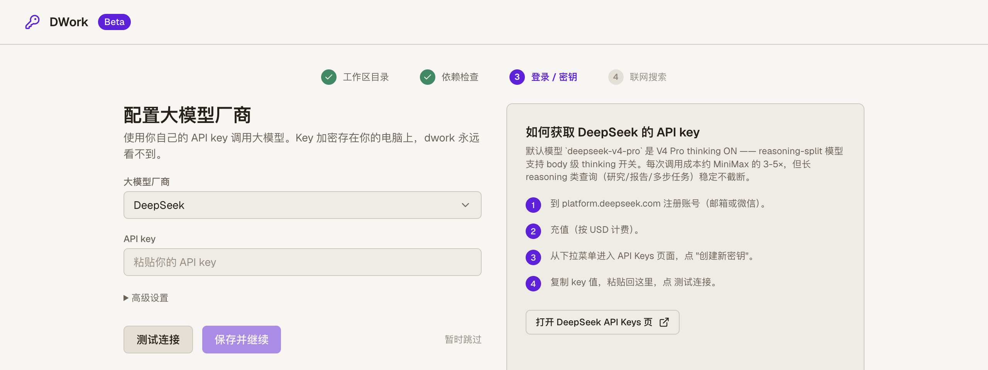This screenshot has height=370, width=988.
Task: Click the green checkmark for 工作区目录 step
Action: click(329, 77)
